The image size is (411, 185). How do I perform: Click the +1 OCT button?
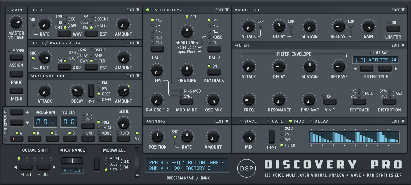43,167
